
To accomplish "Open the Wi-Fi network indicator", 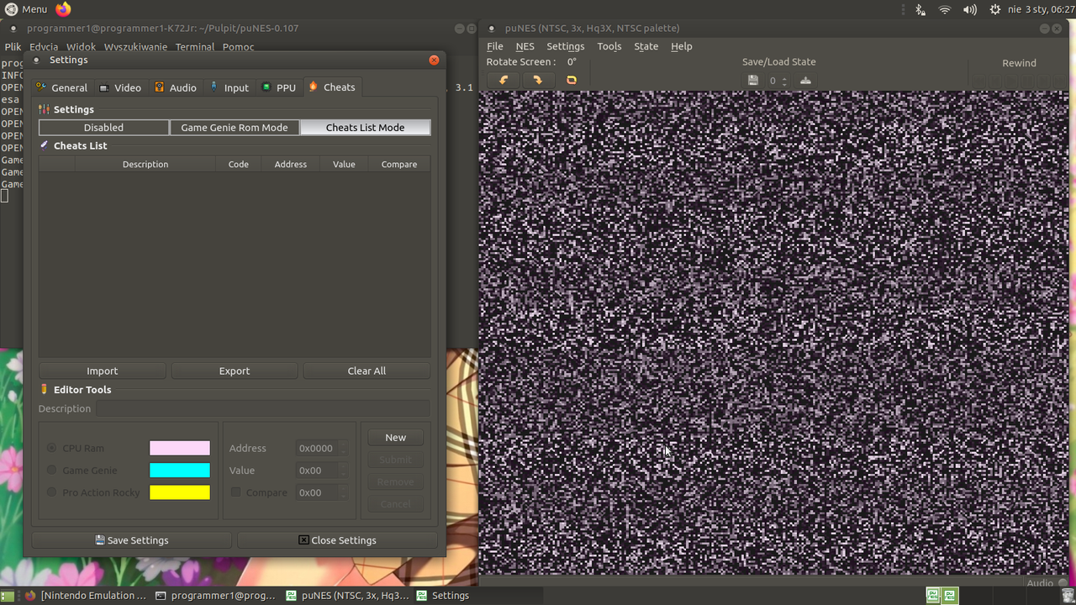I will click(945, 9).
